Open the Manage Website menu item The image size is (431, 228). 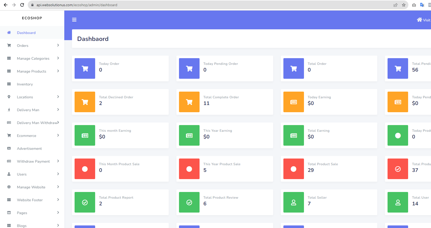[32, 187]
